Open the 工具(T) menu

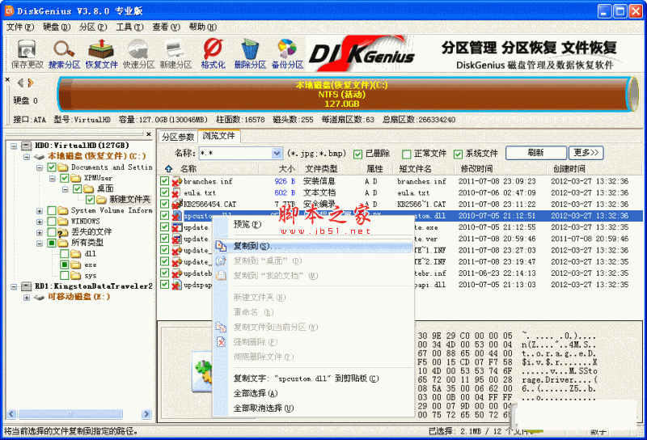130,27
